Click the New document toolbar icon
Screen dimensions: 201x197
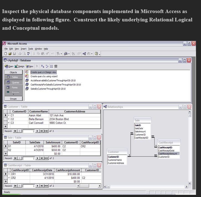(6, 54)
